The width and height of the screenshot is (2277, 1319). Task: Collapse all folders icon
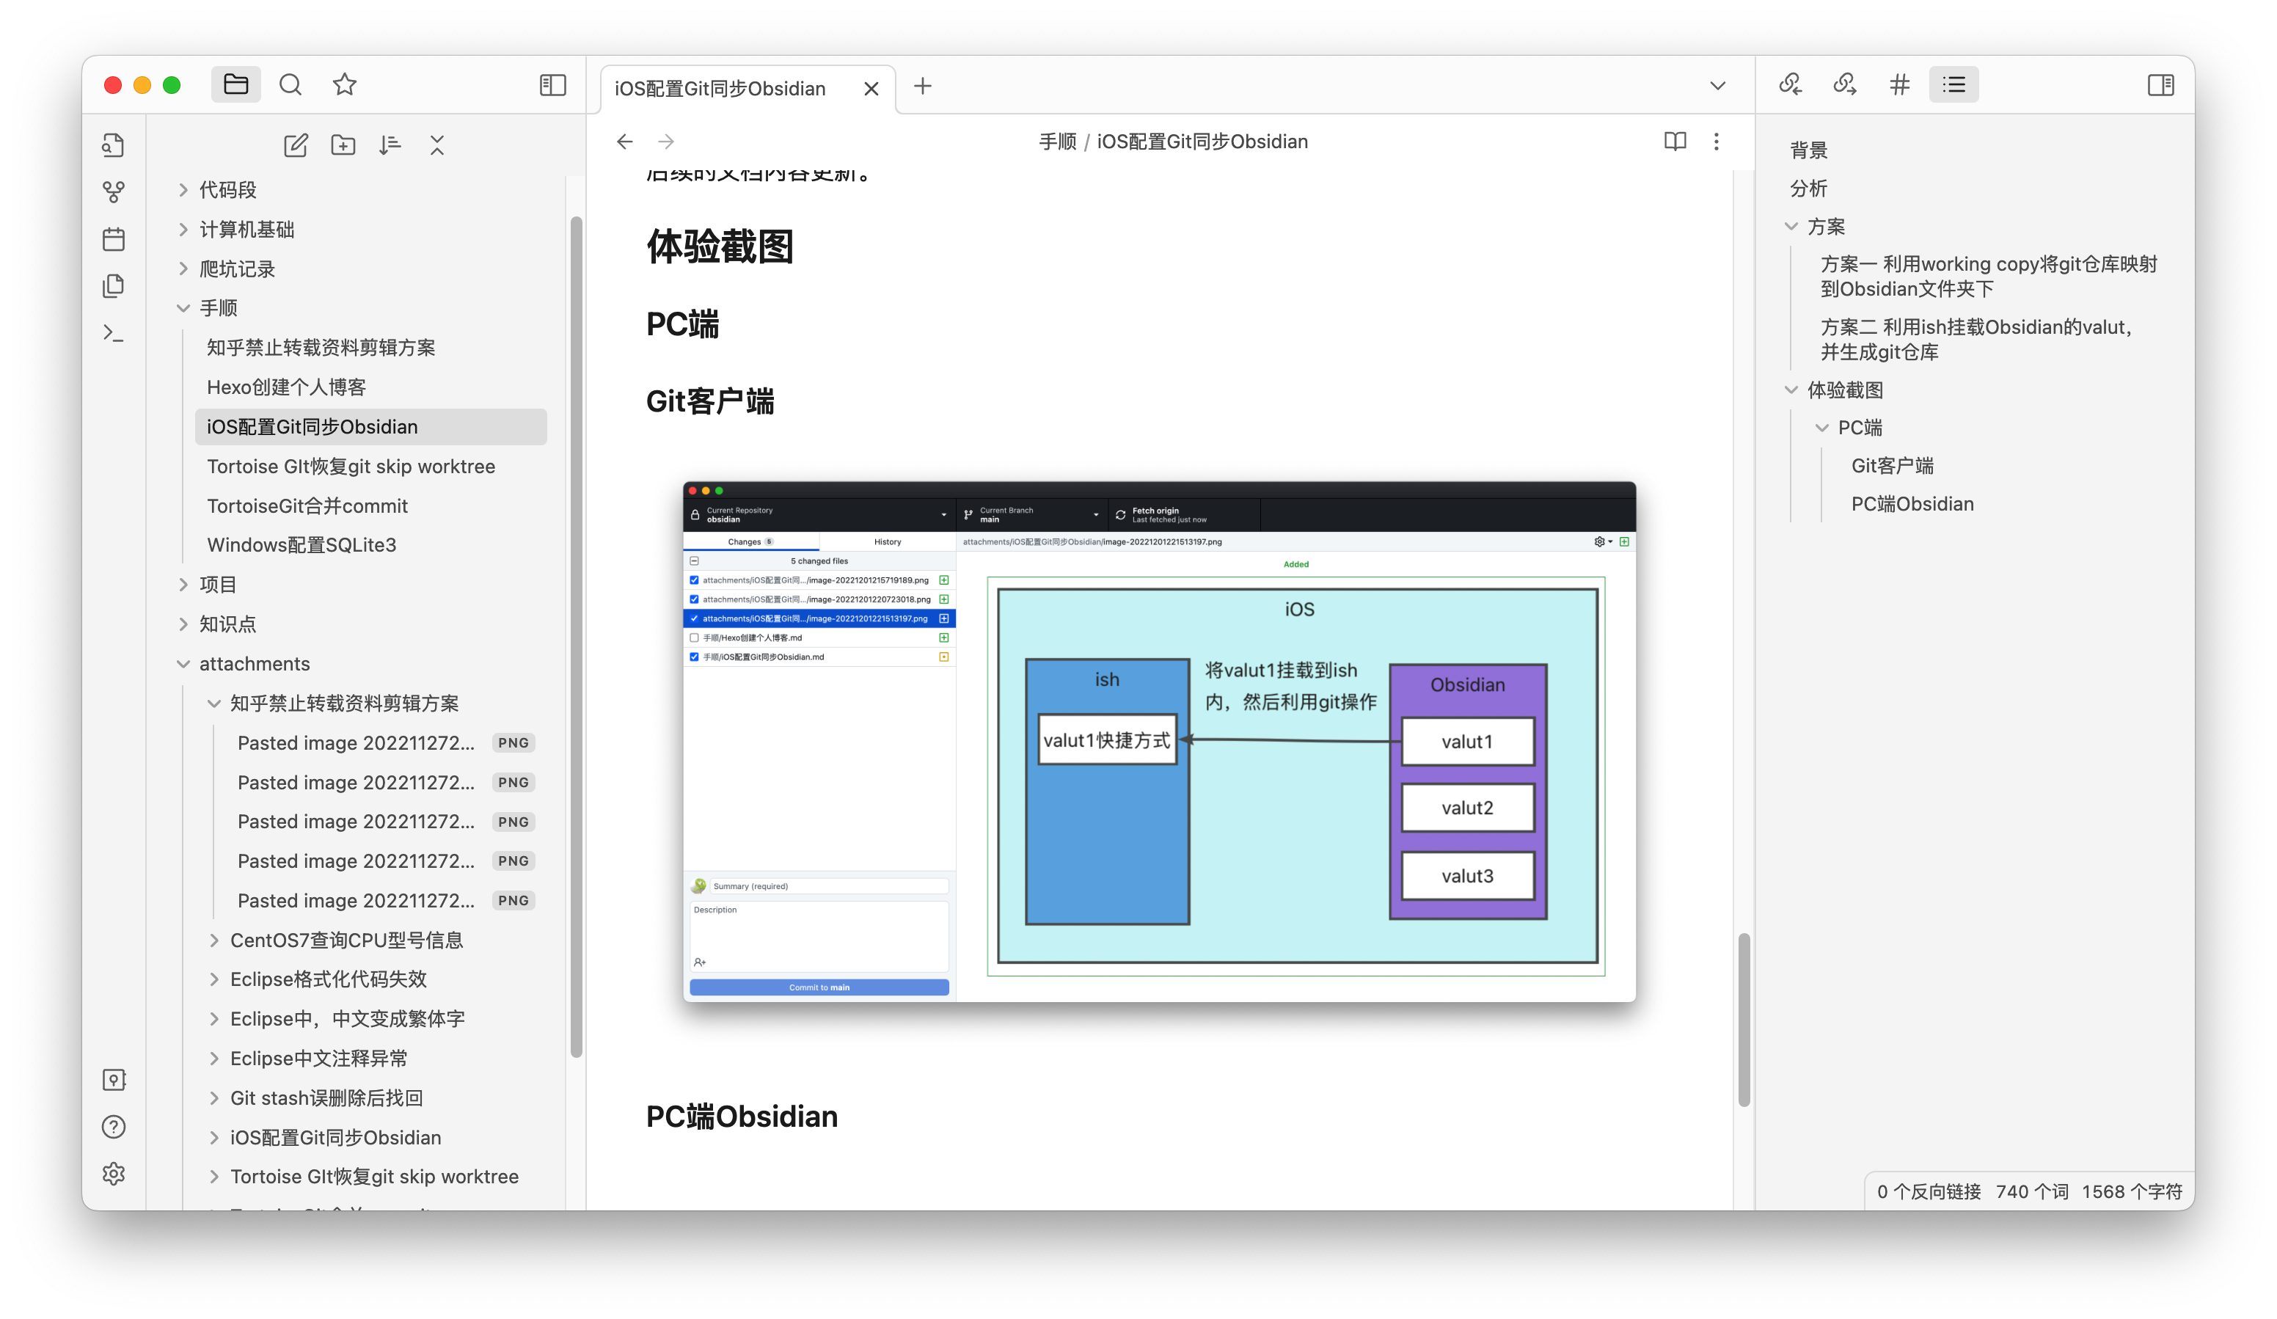437,145
